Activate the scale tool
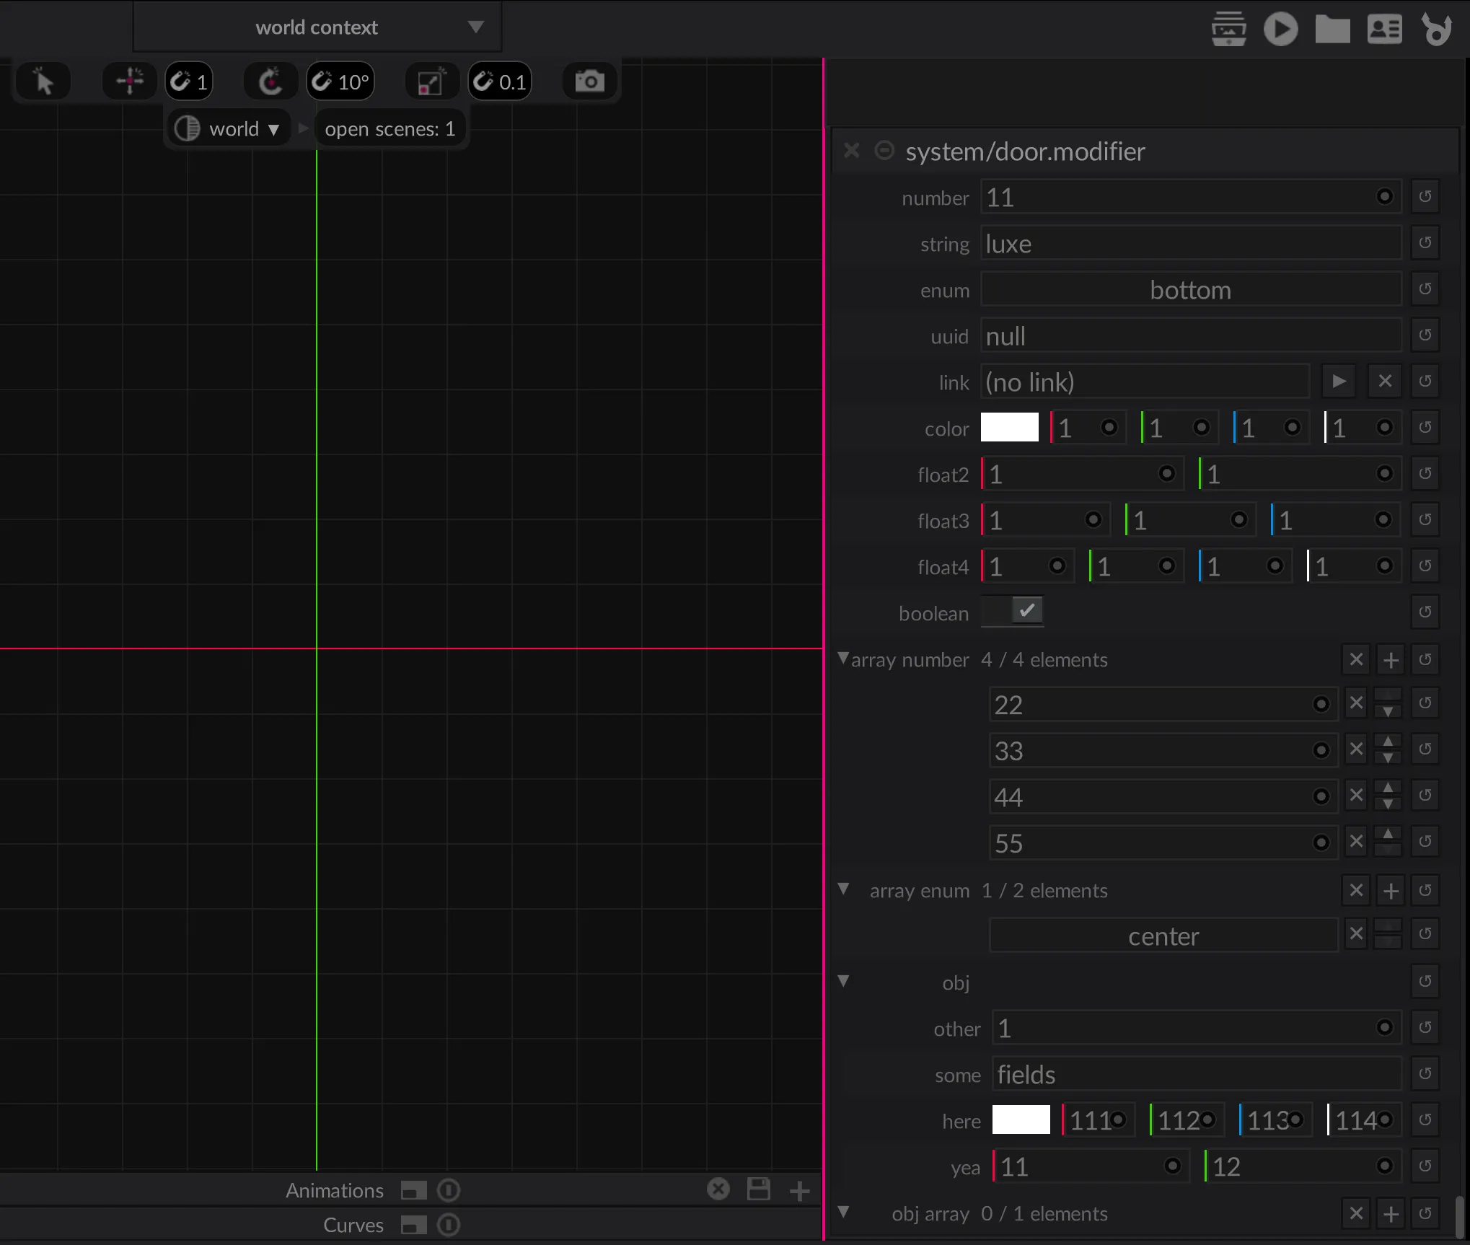The image size is (1470, 1245). tap(431, 82)
